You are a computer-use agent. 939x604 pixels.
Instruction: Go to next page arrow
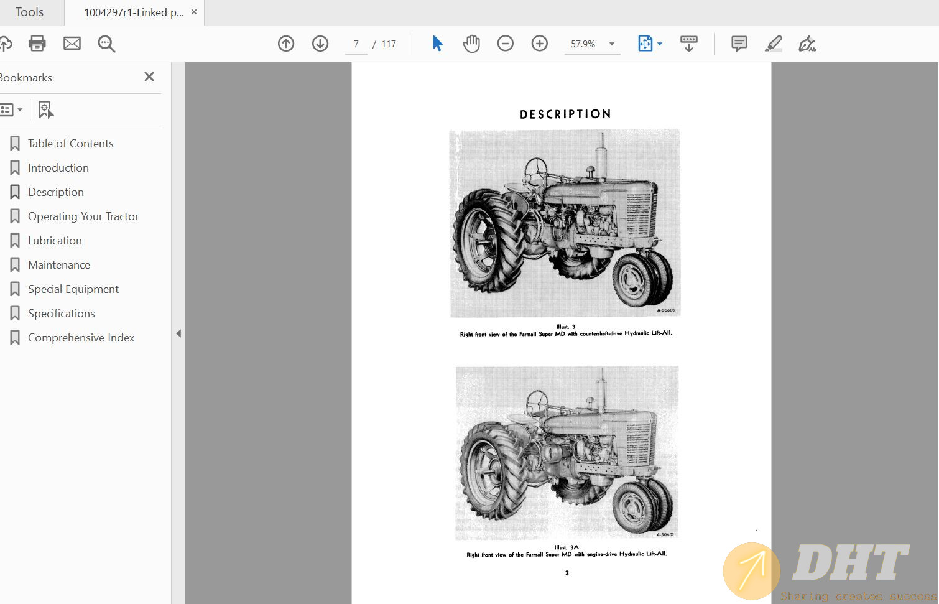[320, 44]
